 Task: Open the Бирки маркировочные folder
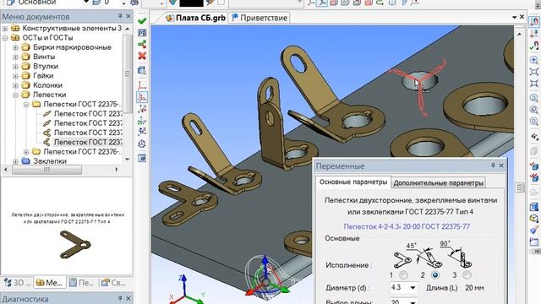pyautogui.click(x=67, y=47)
